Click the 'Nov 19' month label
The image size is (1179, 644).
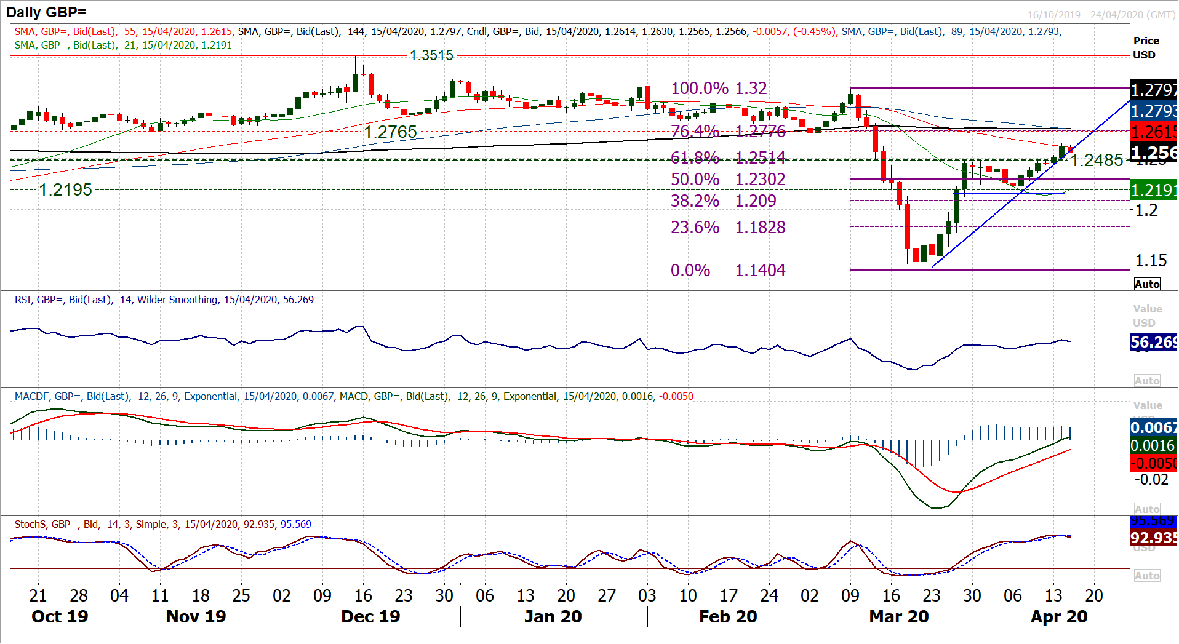point(196,616)
